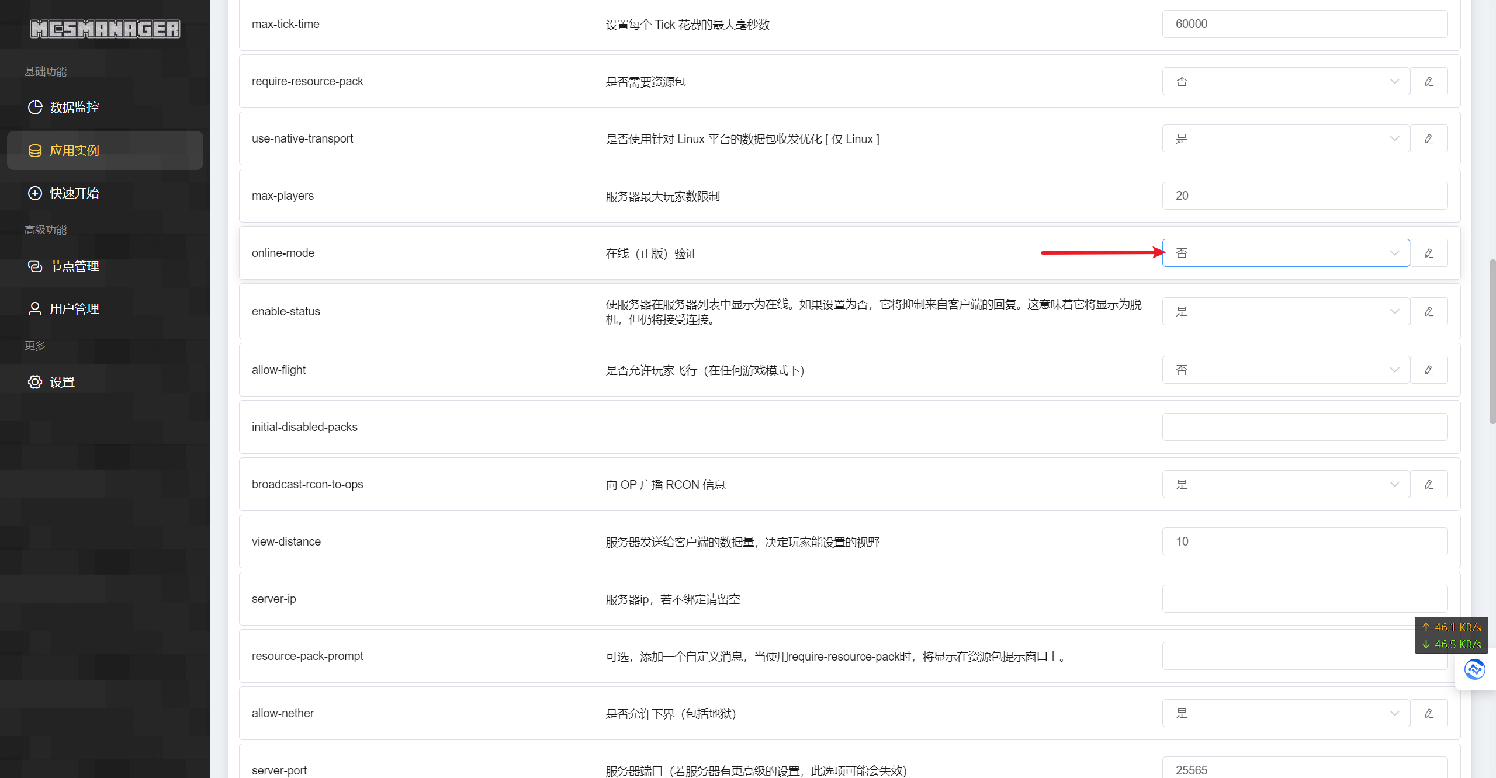The width and height of the screenshot is (1496, 778).
Task: Click the edit icon beside enable-status
Action: pyautogui.click(x=1429, y=311)
